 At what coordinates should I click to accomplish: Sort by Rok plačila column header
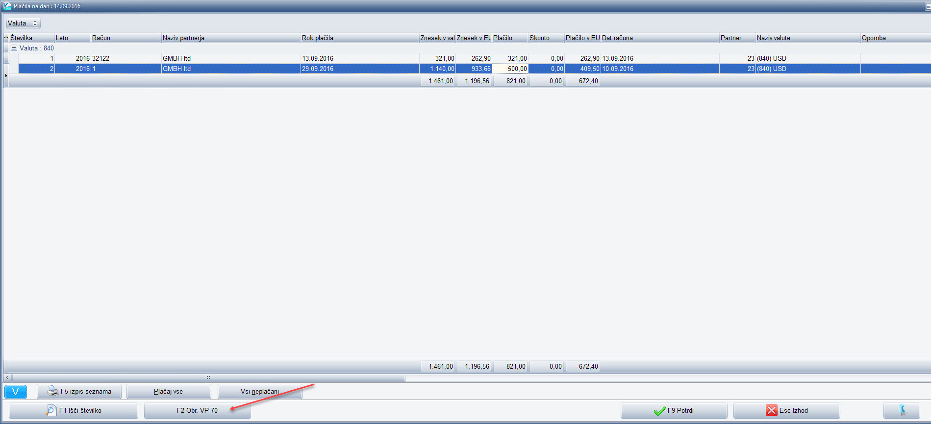tap(360, 38)
